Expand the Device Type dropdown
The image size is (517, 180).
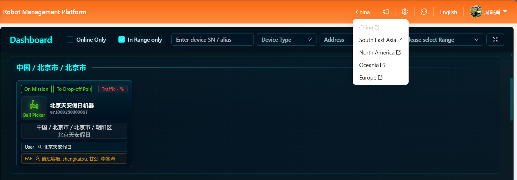(286, 39)
